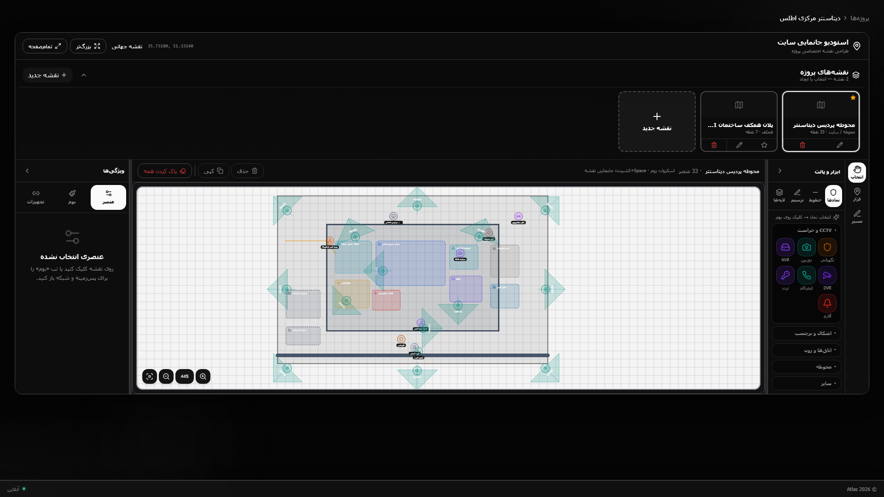Collapse the نقشه‌های پروژه panel chevron
The width and height of the screenshot is (884, 497).
pos(84,75)
